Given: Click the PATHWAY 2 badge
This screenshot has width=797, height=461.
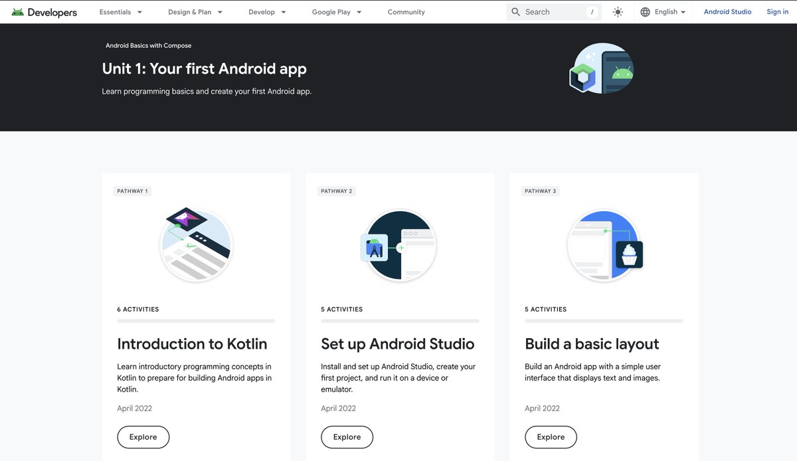Looking at the screenshot, I should point(337,191).
